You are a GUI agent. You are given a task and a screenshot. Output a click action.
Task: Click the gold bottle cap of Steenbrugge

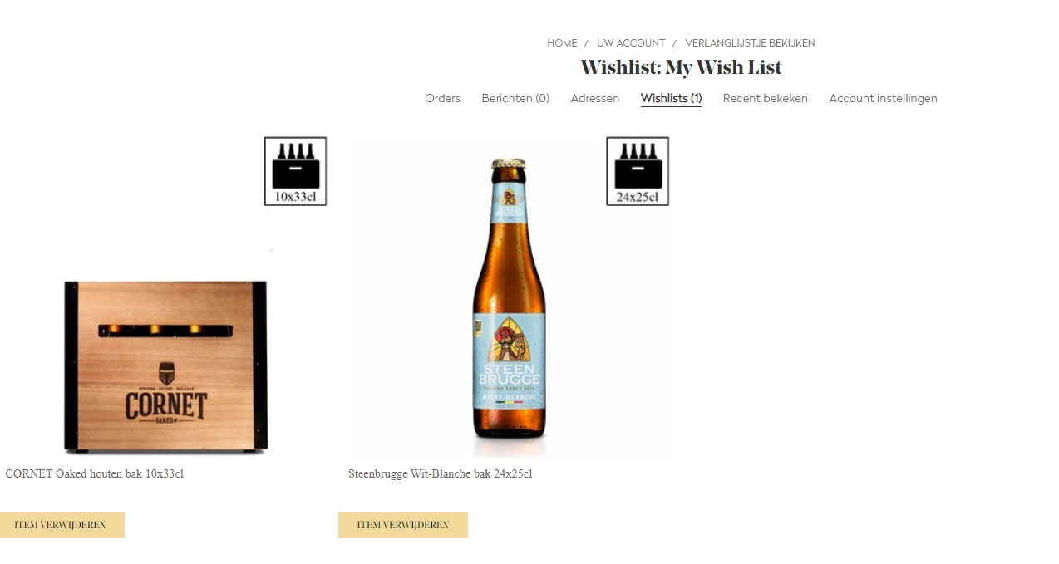(x=509, y=164)
